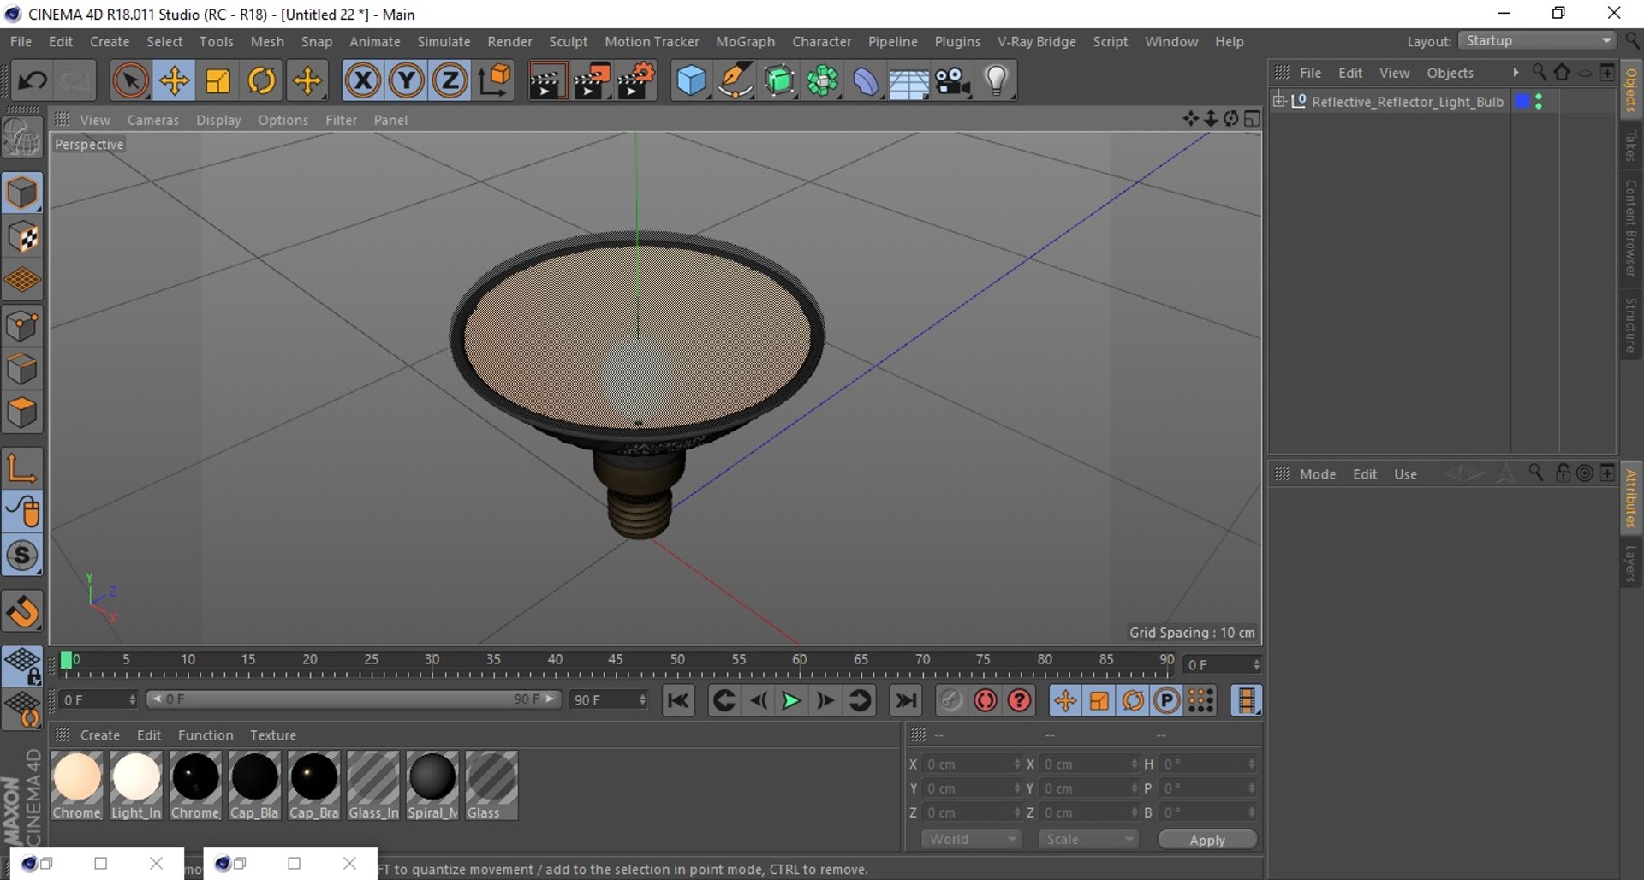The width and height of the screenshot is (1644, 880).
Task: Open the MoGraph menu
Action: click(x=745, y=41)
